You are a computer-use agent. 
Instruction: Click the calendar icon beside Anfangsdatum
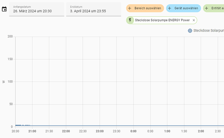[4, 9]
